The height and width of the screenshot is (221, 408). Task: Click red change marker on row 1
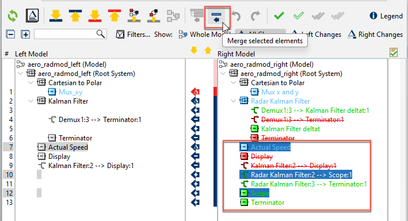(195, 92)
